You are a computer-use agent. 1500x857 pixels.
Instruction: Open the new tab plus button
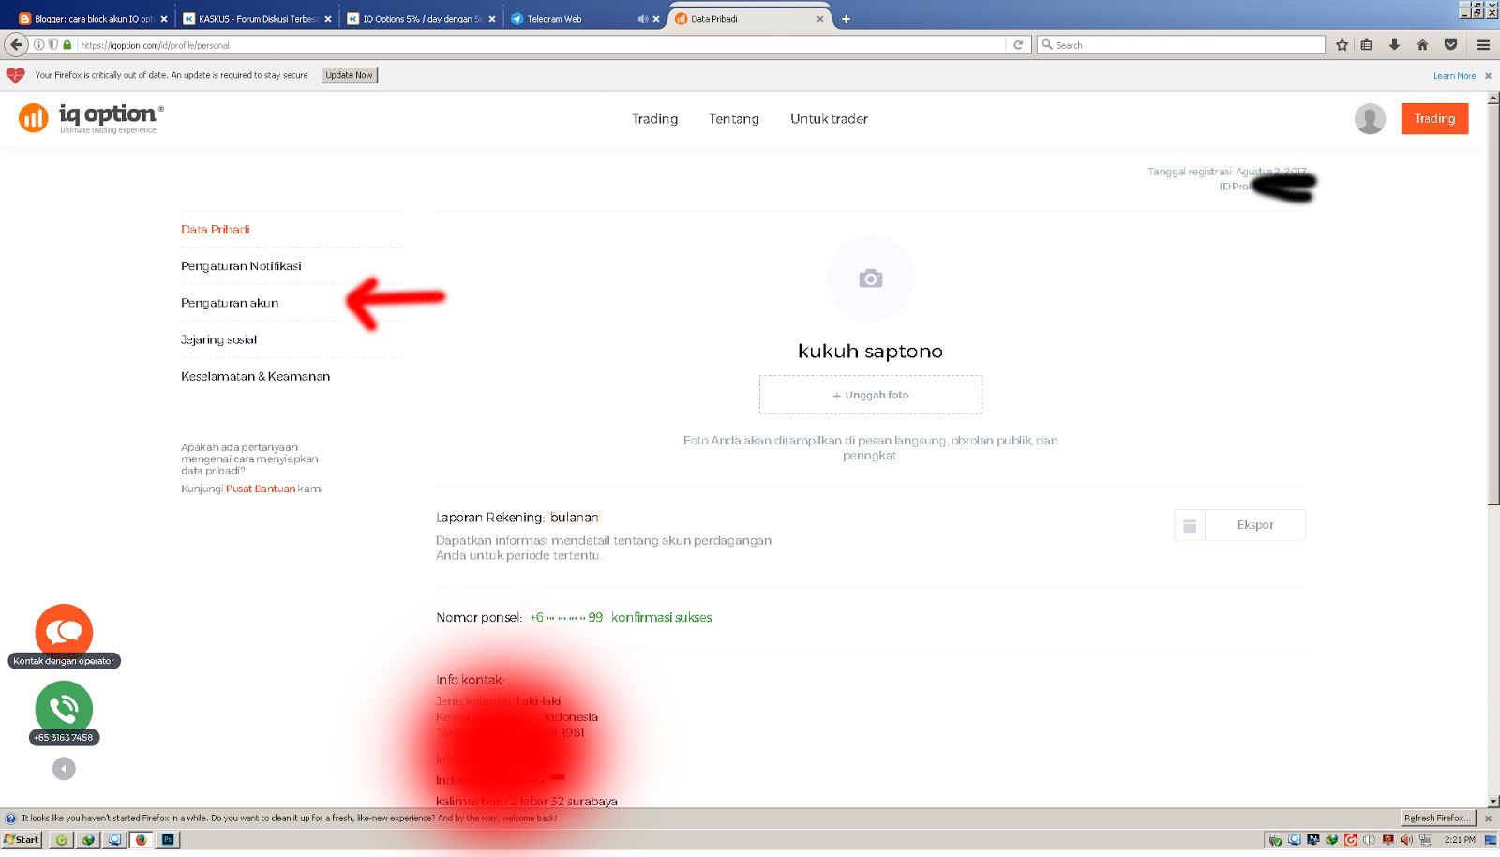point(846,19)
